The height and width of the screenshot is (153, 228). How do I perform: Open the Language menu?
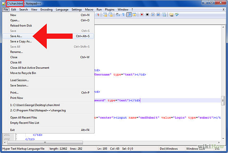coord(62,9)
